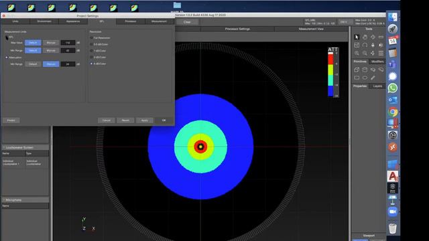Insert a cylinder primitive
This screenshot has width=429, height=241.
point(365,70)
